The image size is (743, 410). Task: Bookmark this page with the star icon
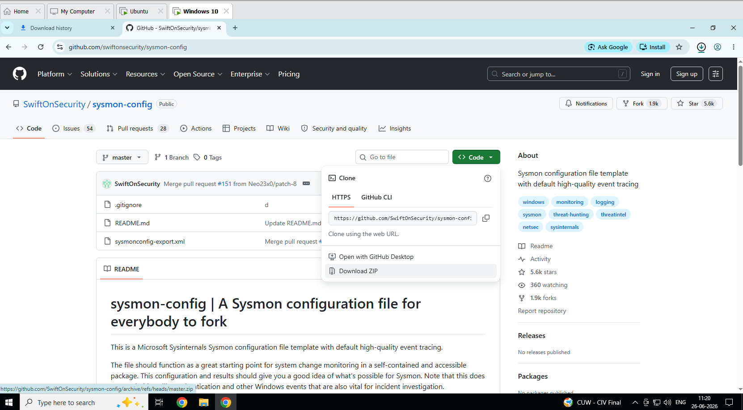(x=679, y=47)
